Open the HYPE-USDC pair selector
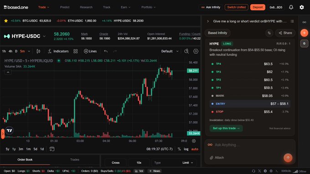Screen dimensions: 310x174 [x=25, y=36]
